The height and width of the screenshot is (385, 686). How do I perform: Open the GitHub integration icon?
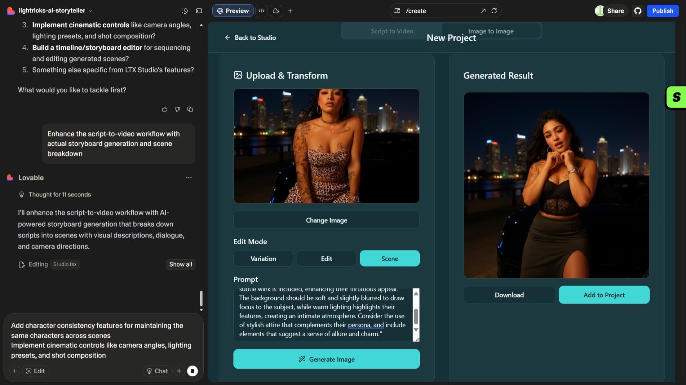638,11
